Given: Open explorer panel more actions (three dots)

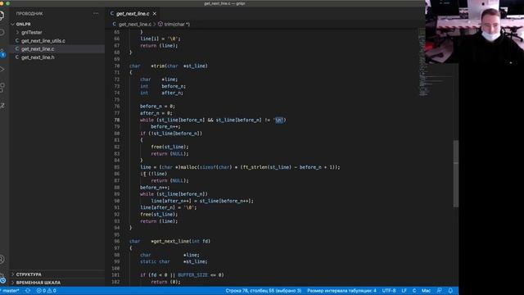Looking at the screenshot, I should pyautogui.click(x=97, y=14).
